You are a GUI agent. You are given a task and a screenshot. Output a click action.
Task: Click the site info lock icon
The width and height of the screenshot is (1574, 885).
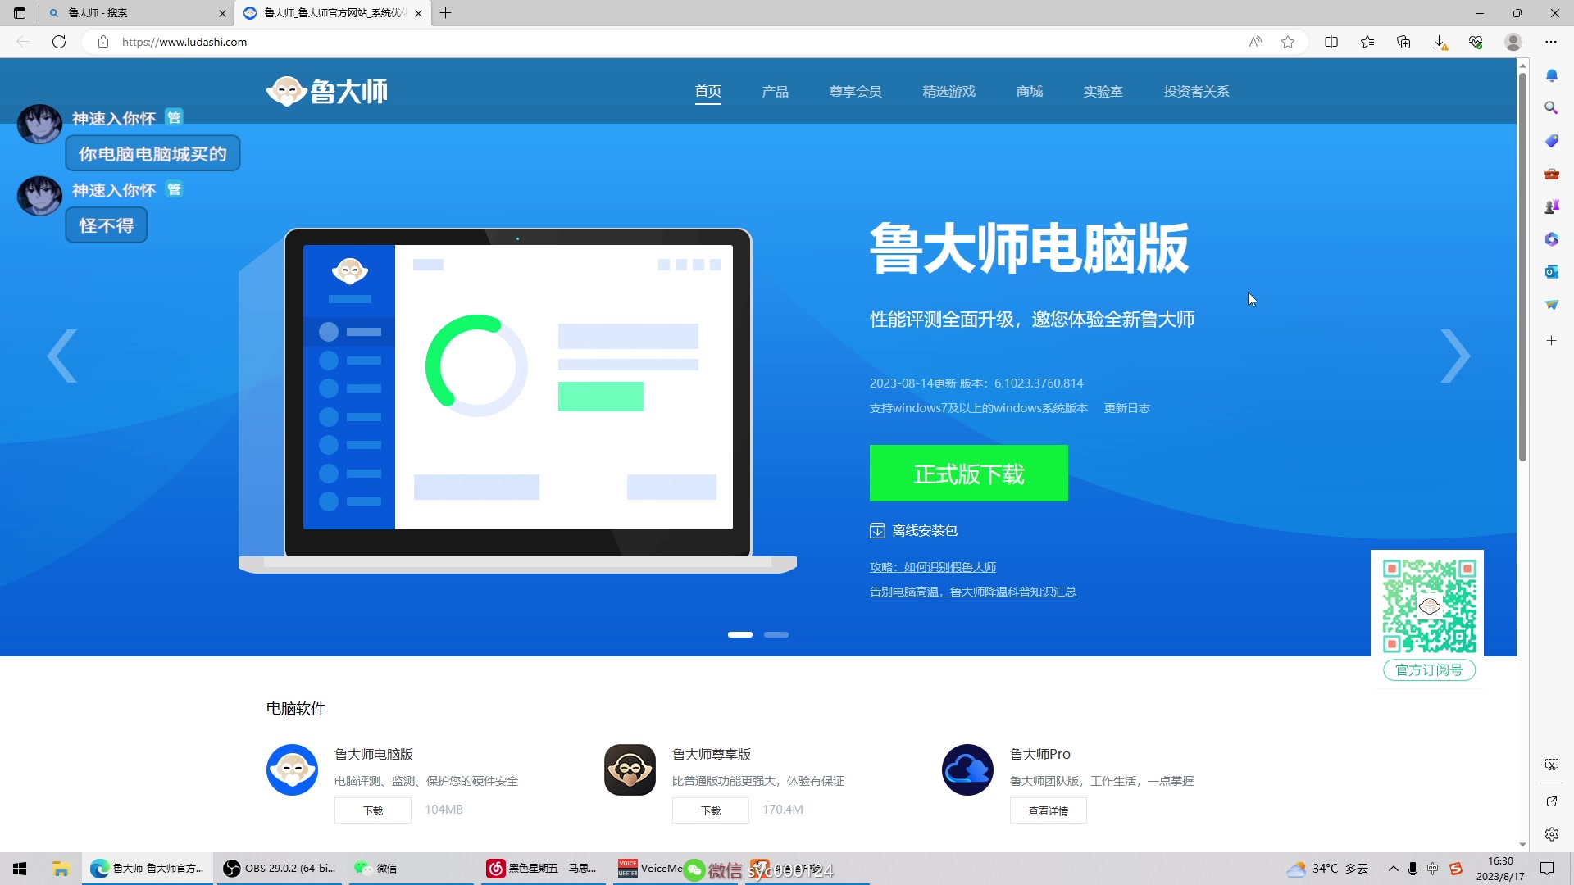click(103, 42)
